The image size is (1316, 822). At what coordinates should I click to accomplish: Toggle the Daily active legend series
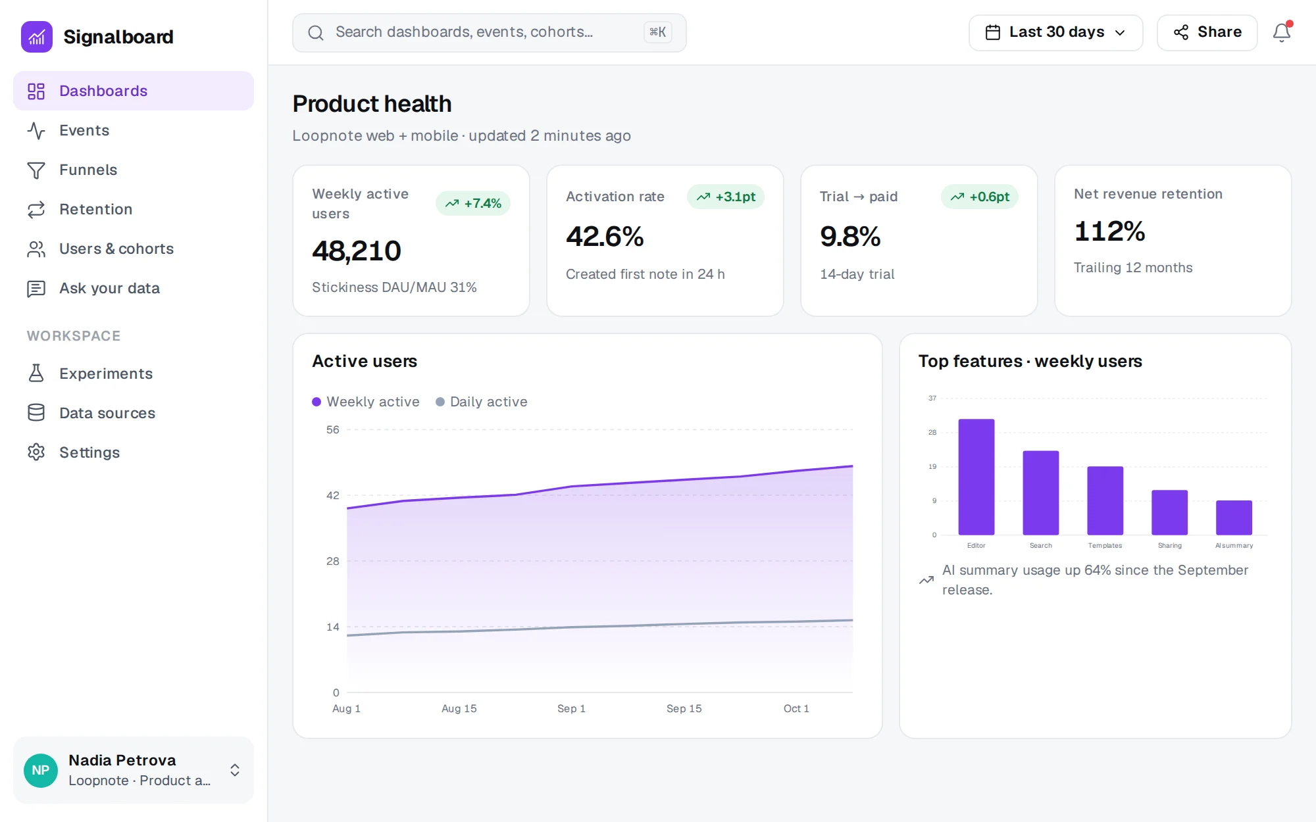tap(482, 402)
